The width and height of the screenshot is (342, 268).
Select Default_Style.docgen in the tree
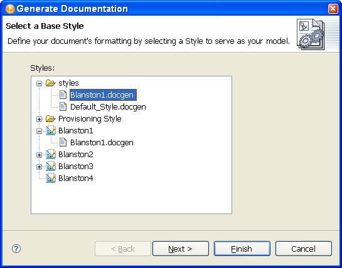tap(108, 107)
